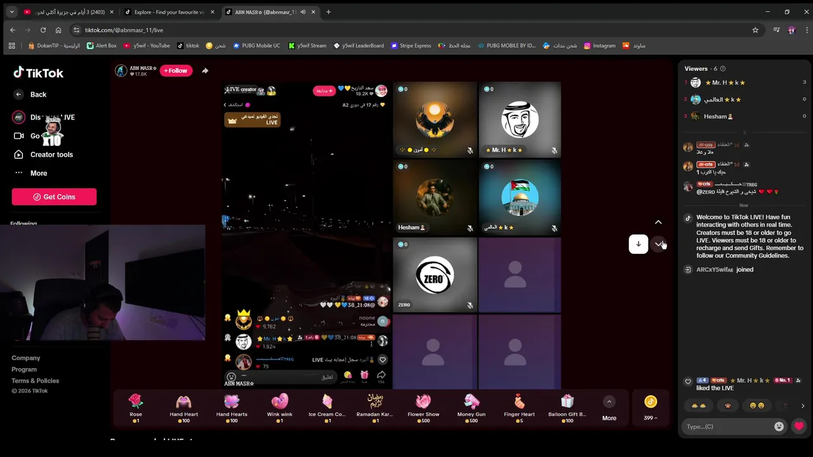The width and height of the screenshot is (813, 457).
Task: Click muted mic icon on ZERO tile
Action: point(470,305)
